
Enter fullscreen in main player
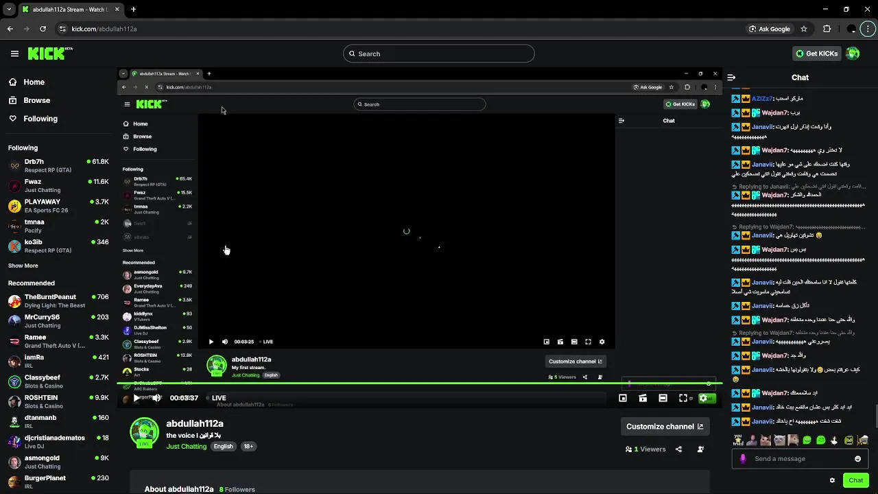pos(683,398)
